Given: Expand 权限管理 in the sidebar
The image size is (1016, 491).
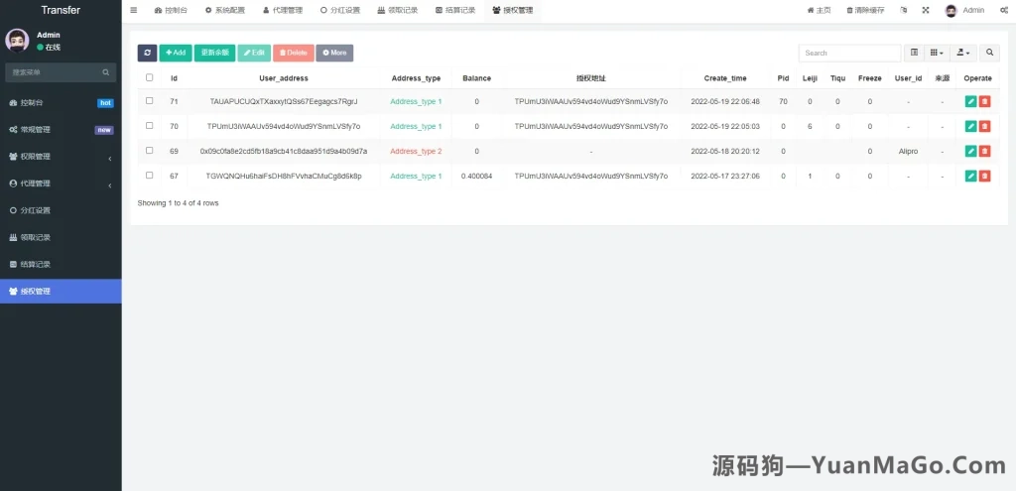Looking at the screenshot, I should [61, 157].
